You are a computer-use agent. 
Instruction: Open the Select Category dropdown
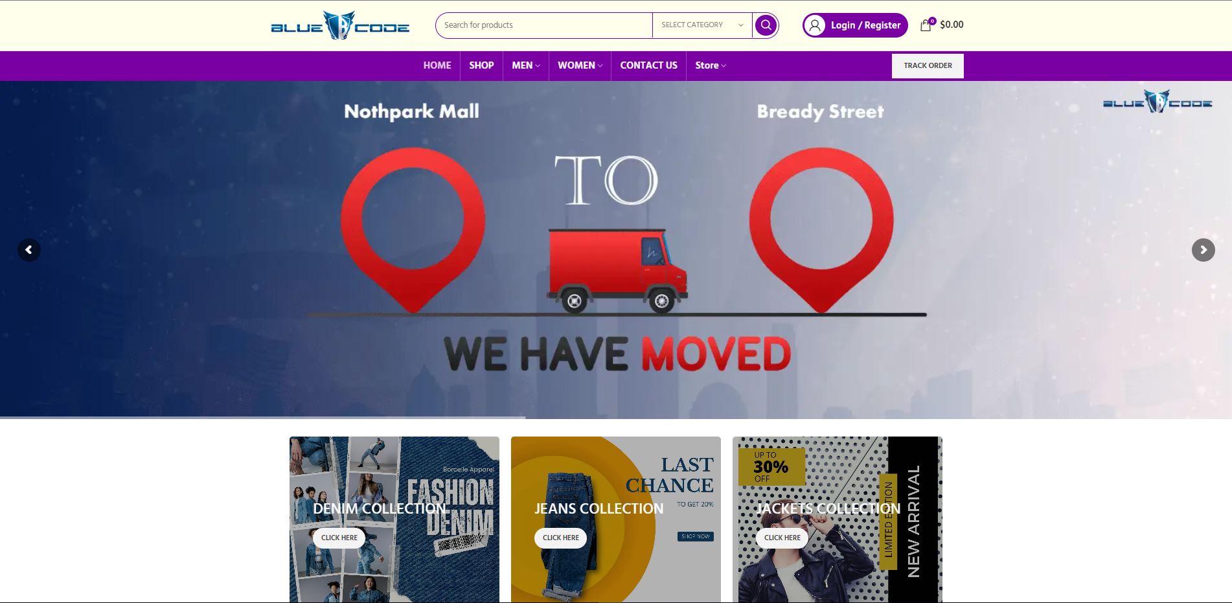702,25
